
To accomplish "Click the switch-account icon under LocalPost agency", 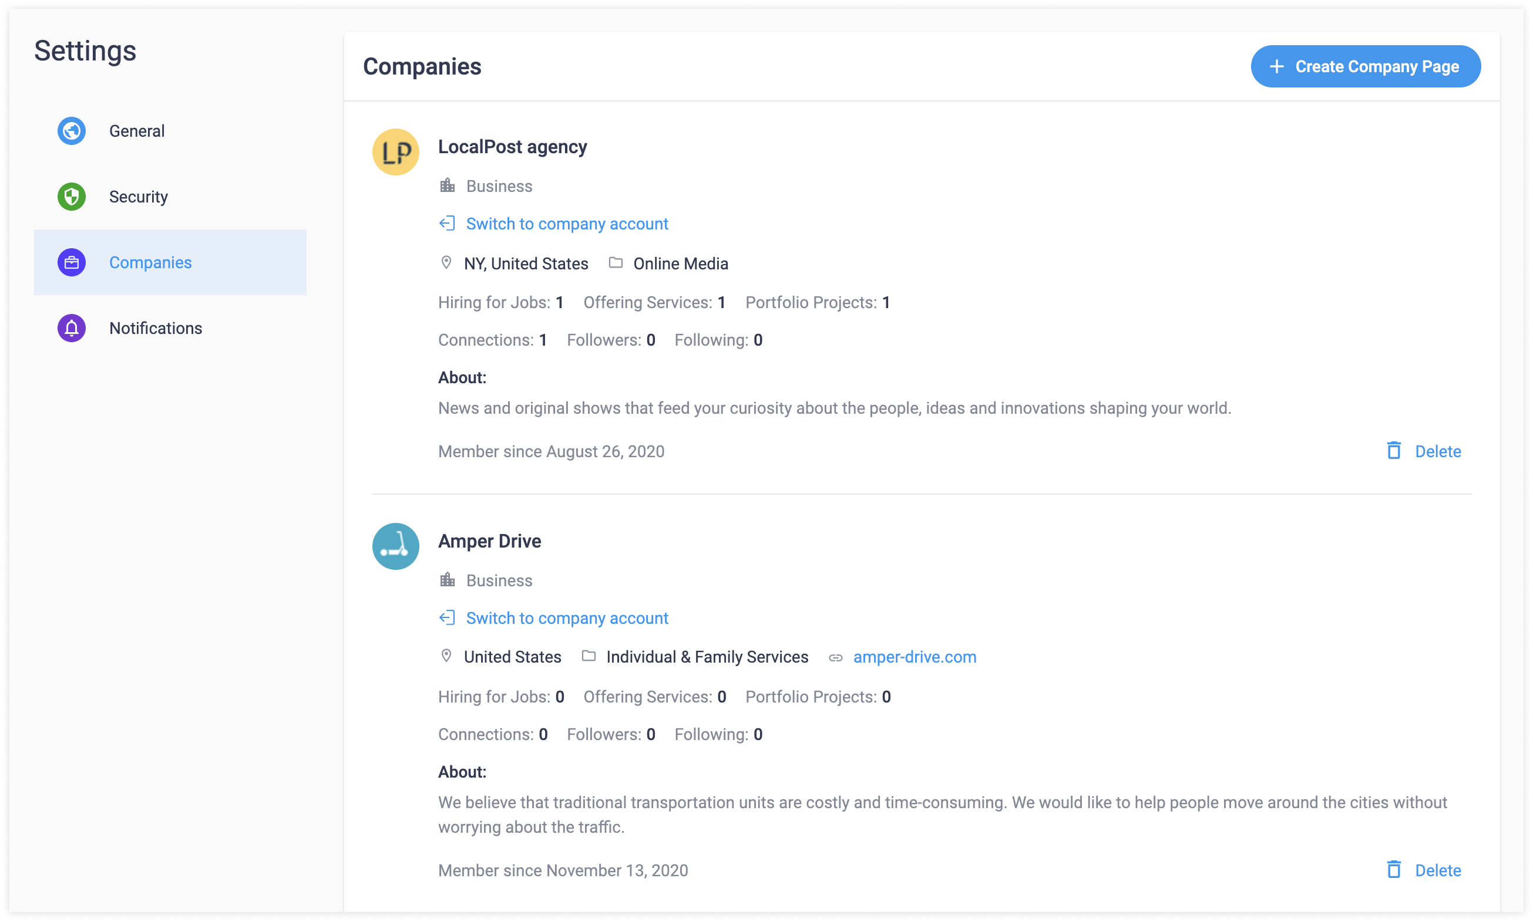I will pos(447,224).
